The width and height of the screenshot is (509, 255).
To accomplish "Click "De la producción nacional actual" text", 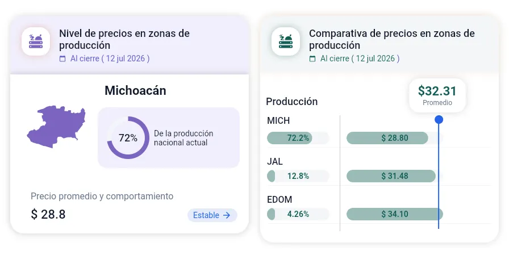I will tap(183, 138).
